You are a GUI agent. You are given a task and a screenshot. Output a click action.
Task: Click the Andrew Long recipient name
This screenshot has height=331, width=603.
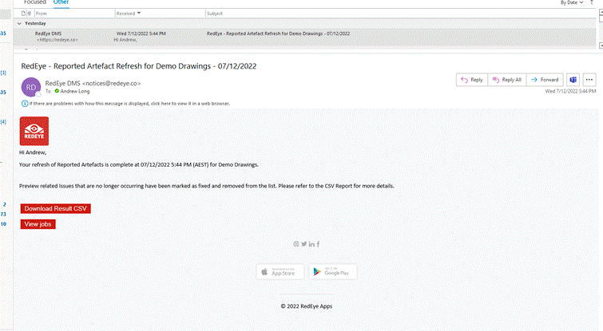(x=75, y=92)
